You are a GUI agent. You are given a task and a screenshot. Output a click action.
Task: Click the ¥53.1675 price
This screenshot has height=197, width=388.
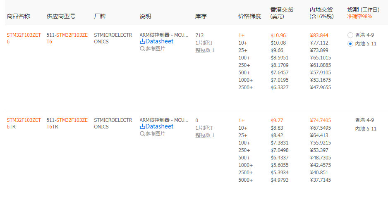[x=321, y=80]
